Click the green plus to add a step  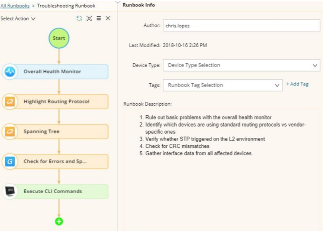pos(59,221)
